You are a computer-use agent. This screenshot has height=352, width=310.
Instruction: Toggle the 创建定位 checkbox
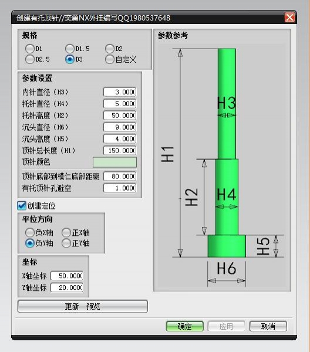click(x=22, y=206)
